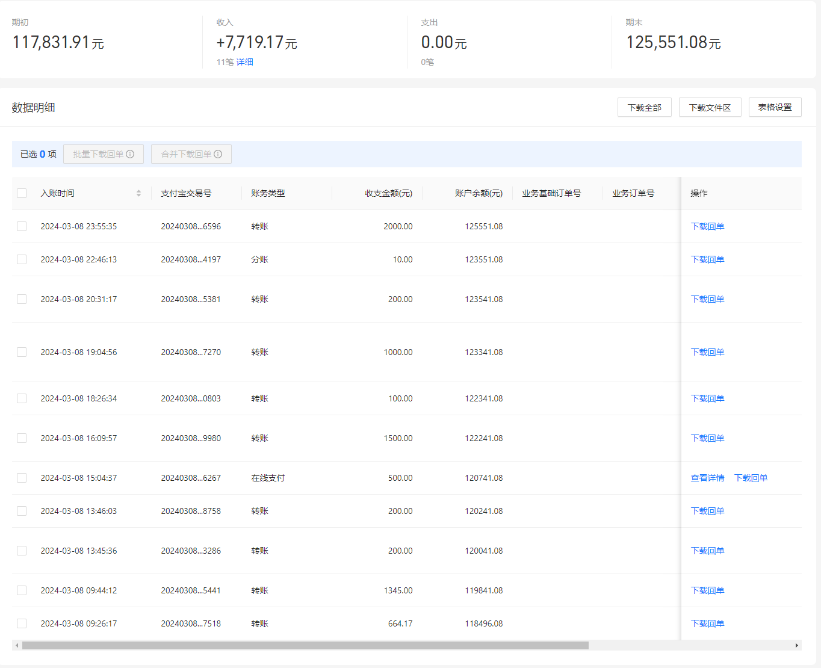Click 下载回单 for the 09:26:17 row
Viewport: 821px width, 668px height.
coord(707,623)
